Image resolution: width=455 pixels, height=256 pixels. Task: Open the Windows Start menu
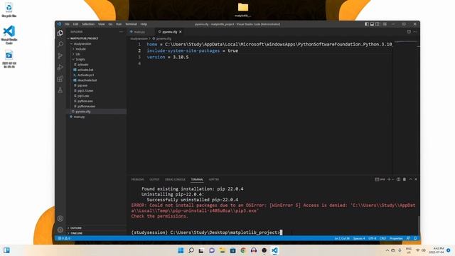point(181,250)
